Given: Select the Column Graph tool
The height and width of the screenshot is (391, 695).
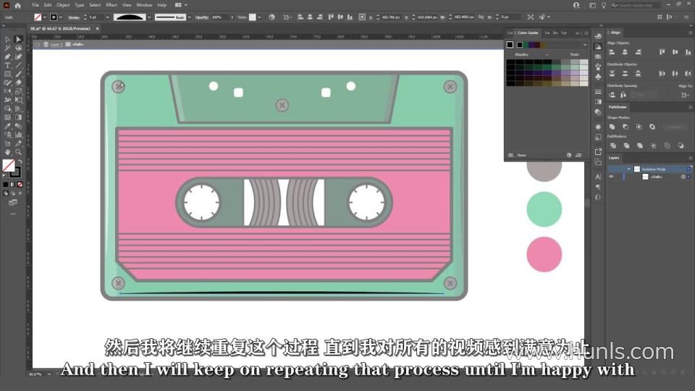Looking at the screenshot, I should 18,135.
